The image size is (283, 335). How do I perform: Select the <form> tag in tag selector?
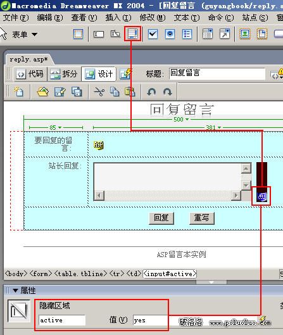pyautogui.click(x=41, y=274)
